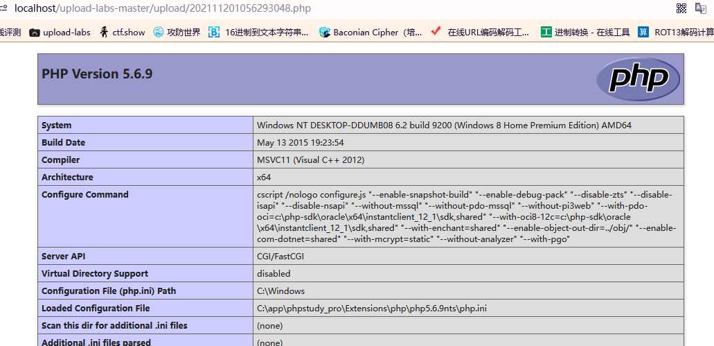The height and width of the screenshot is (346, 714).
Task: Click the May 13 2015 19:23:54 value
Action: [300, 142]
